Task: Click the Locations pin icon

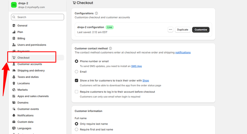Action: tap(14, 83)
